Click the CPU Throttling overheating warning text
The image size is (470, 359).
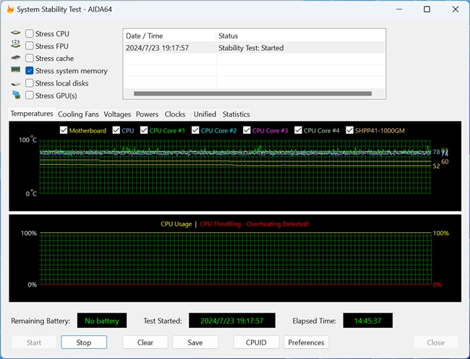click(x=255, y=224)
